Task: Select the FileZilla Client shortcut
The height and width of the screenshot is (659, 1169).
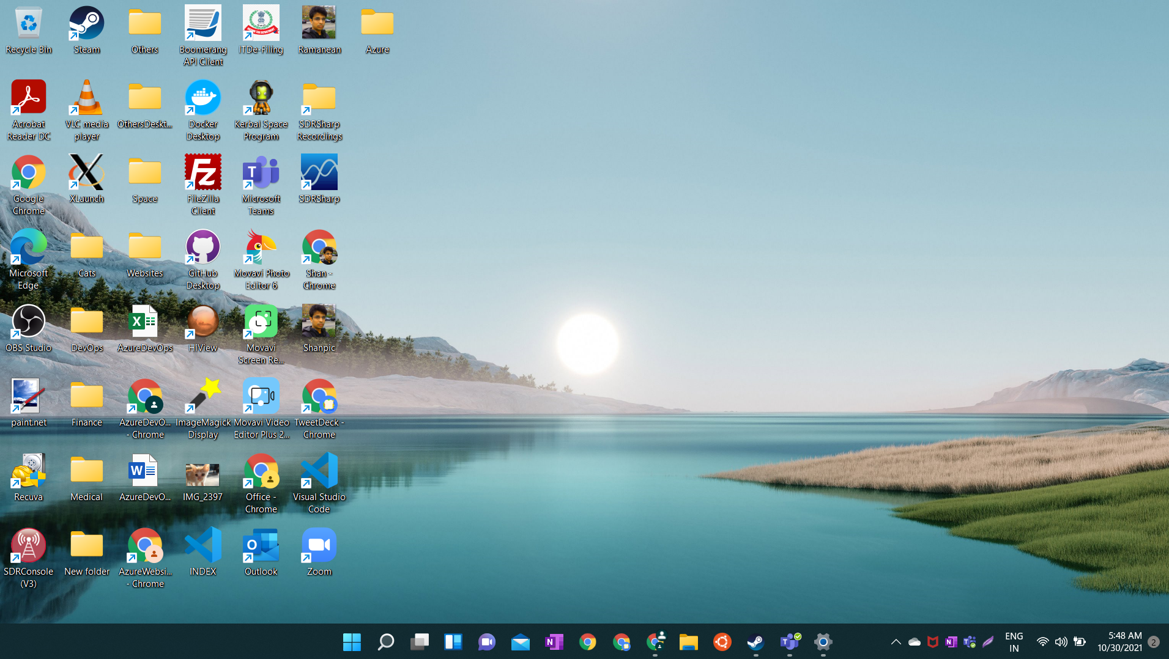Action: [x=203, y=185]
